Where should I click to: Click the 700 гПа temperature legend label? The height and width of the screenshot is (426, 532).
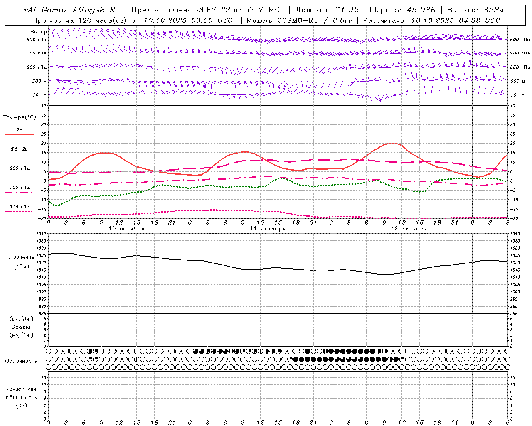coord(20,188)
